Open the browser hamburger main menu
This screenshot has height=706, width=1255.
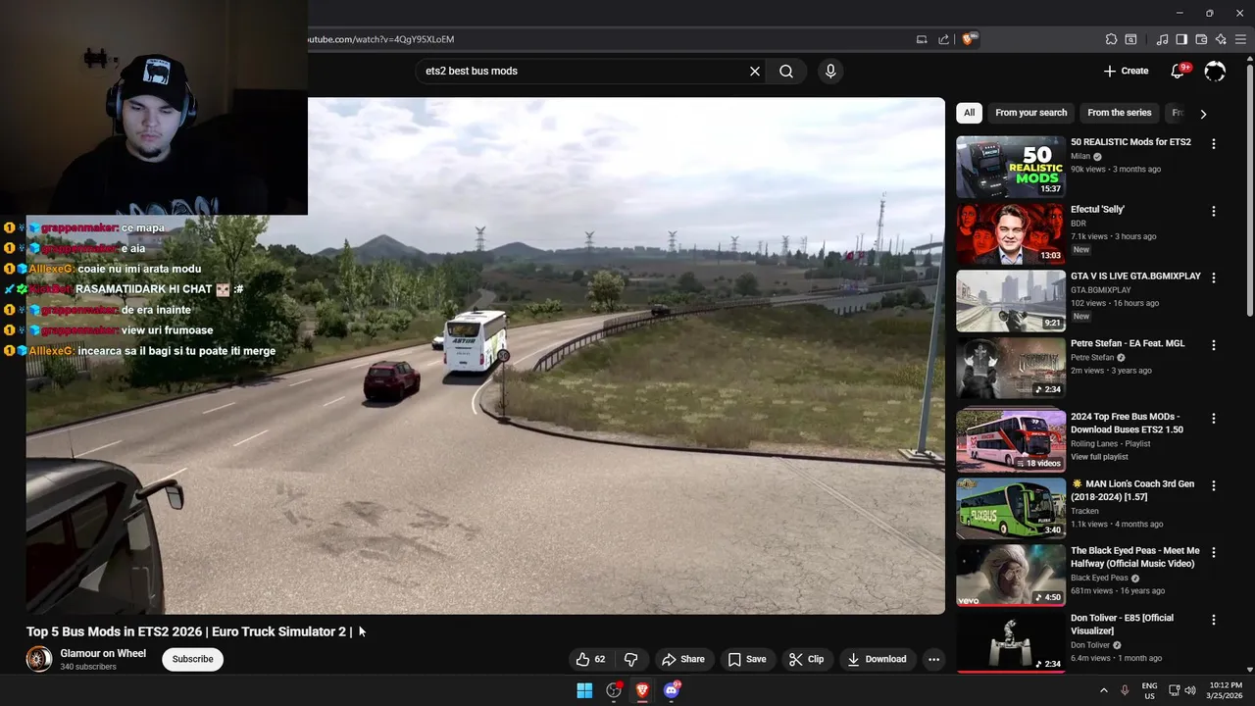click(1240, 39)
